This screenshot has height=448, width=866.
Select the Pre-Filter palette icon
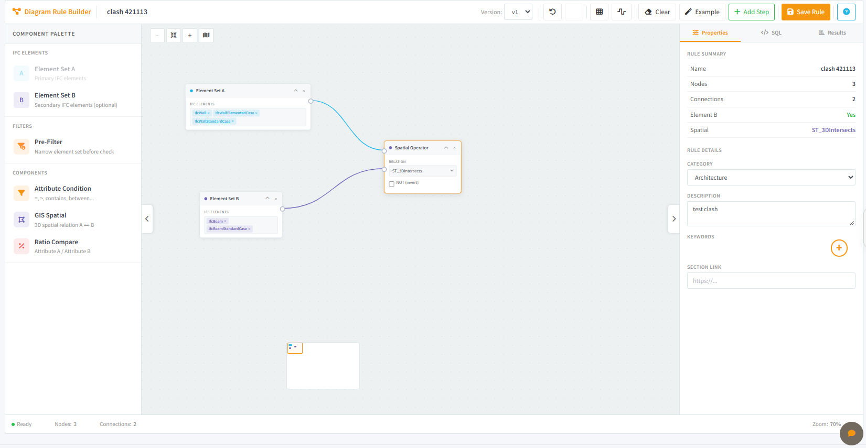pyautogui.click(x=22, y=146)
